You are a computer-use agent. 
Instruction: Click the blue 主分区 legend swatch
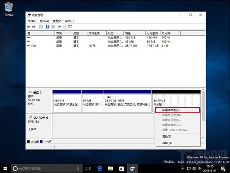(41, 141)
